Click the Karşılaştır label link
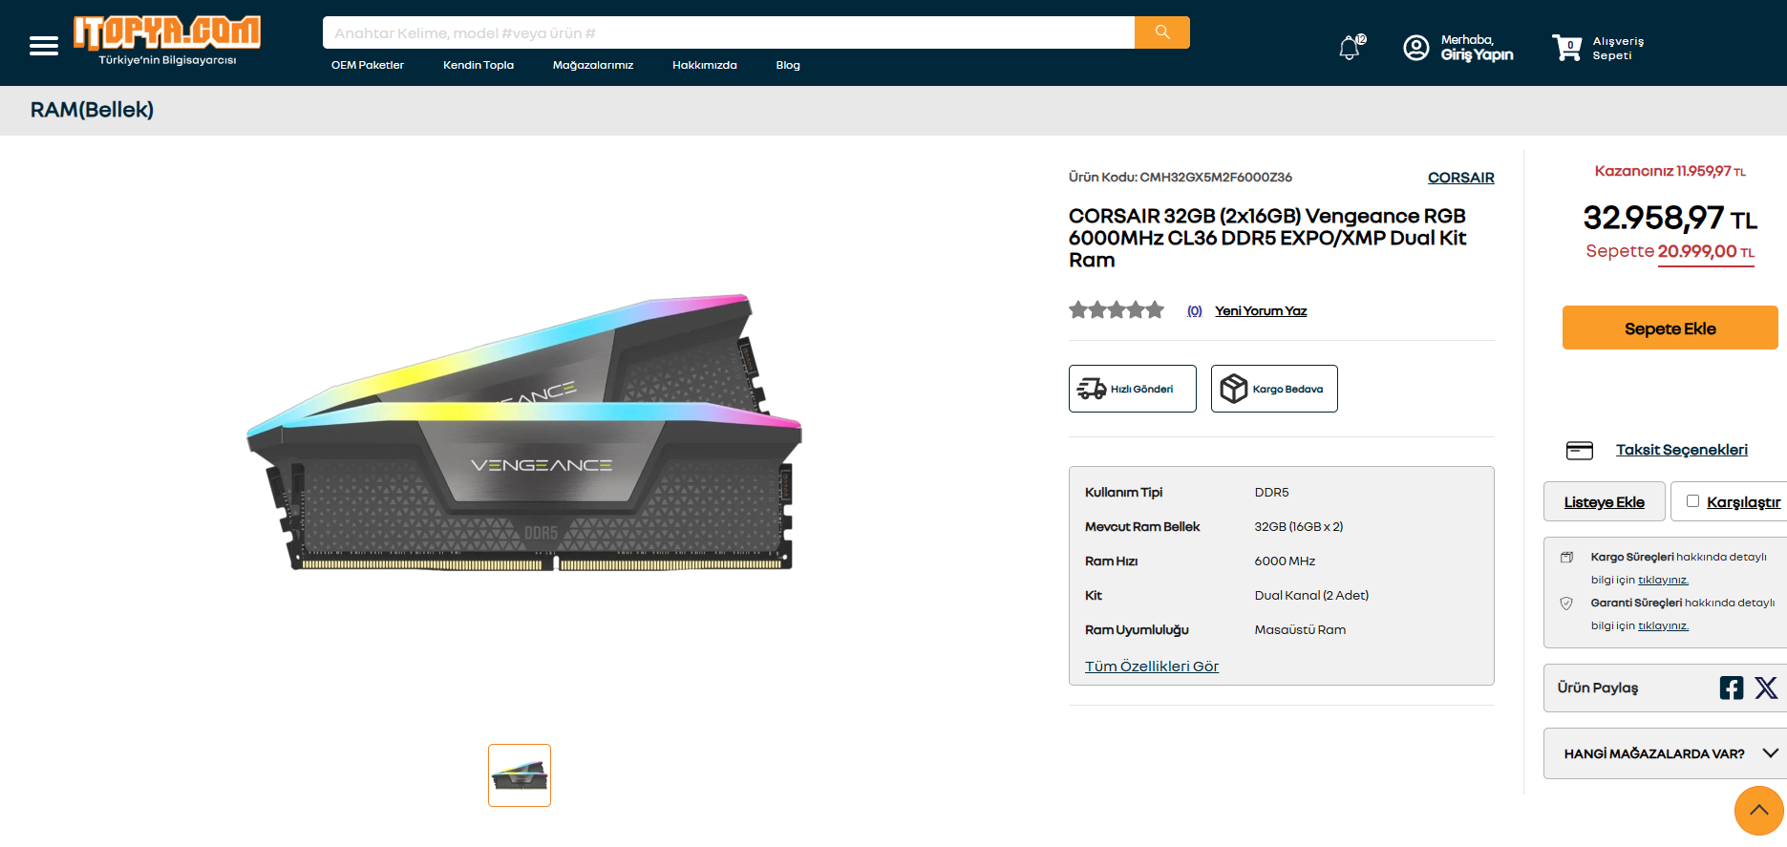This screenshot has width=1787, height=847. click(x=1744, y=502)
